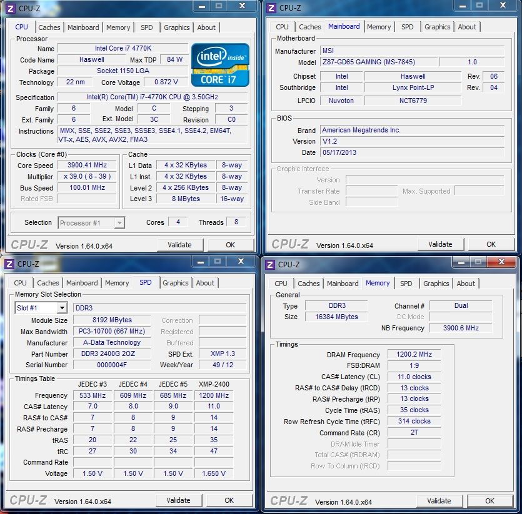This screenshot has width=522, height=514.
Task: Open Mainboard tab in the CPU window
Action: click(83, 27)
